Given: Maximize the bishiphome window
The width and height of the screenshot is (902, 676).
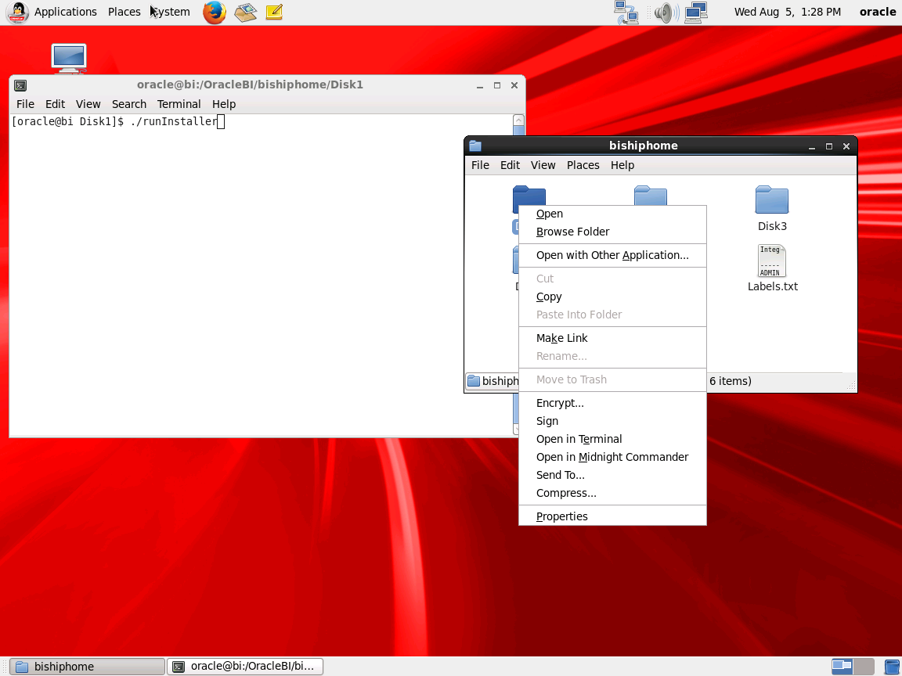Looking at the screenshot, I should click(x=829, y=146).
